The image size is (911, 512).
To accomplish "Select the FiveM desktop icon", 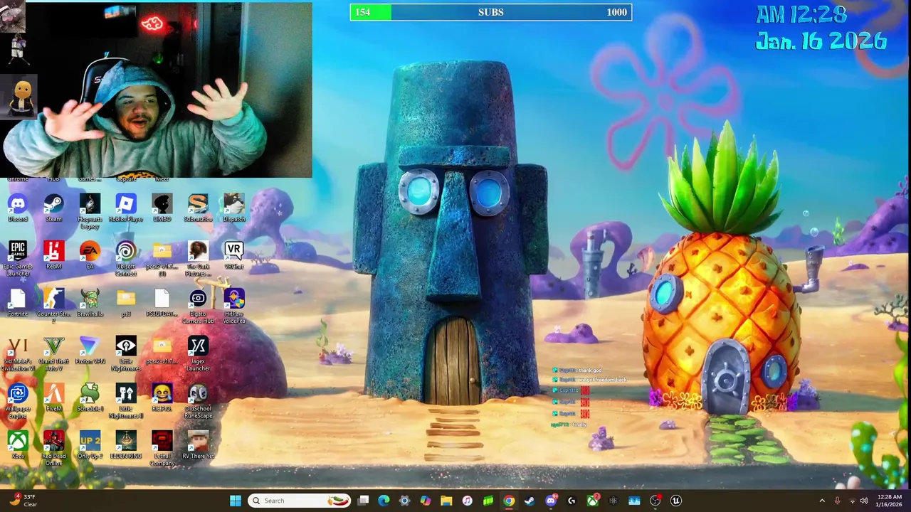I will point(53,397).
